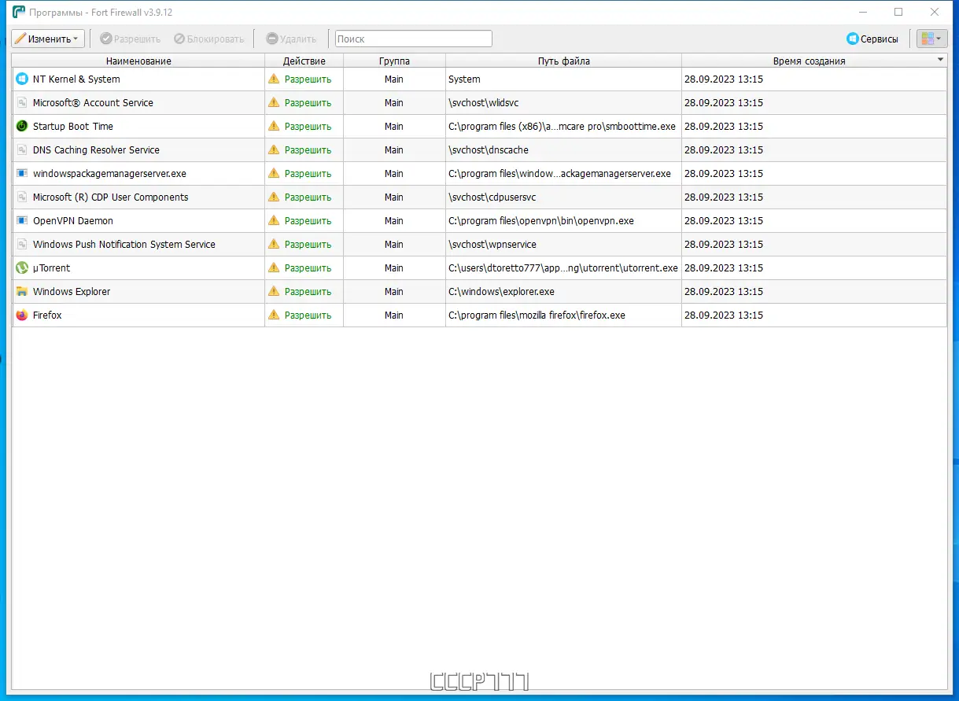
Task: Select the windowspackagemanagerserver.exe name
Action: pos(109,173)
